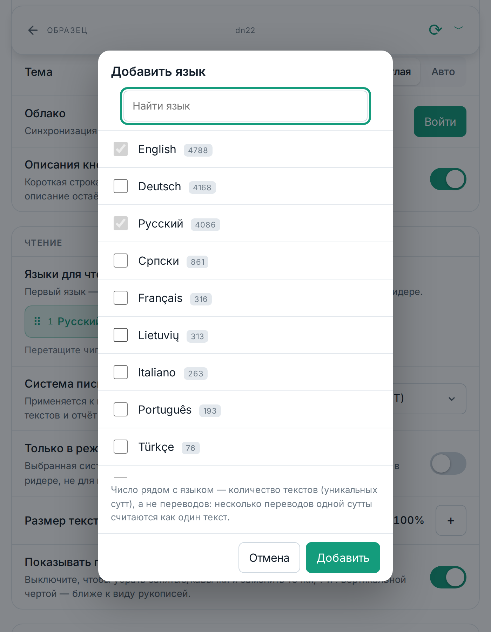Click the Войти login button

(x=440, y=121)
